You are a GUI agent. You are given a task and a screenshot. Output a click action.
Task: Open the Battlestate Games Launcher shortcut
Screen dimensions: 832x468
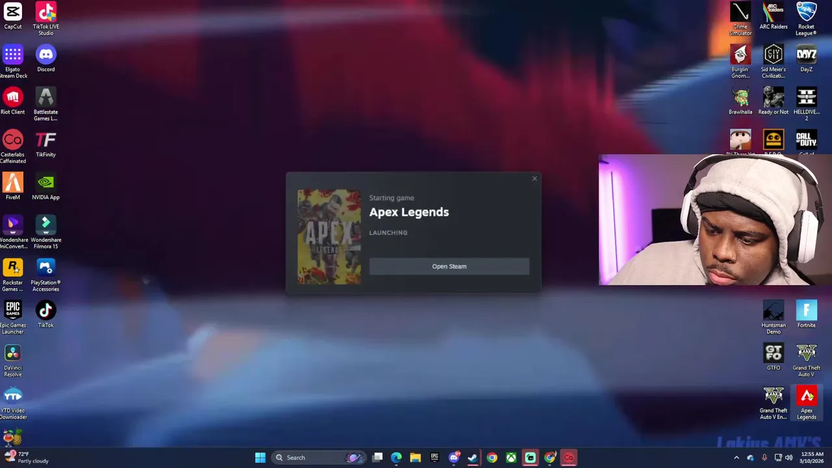pos(45,105)
